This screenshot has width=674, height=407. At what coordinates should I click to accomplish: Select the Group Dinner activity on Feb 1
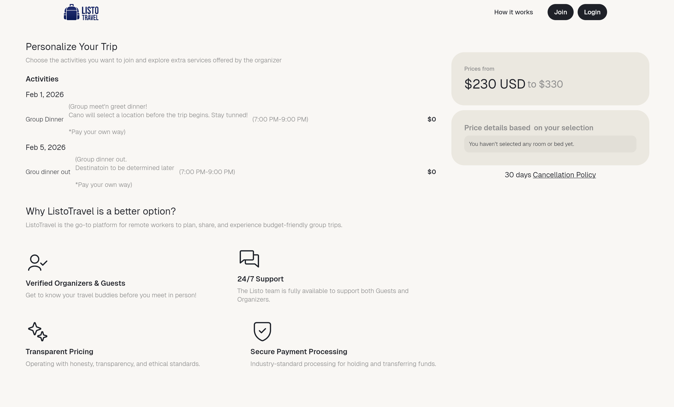(45, 119)
